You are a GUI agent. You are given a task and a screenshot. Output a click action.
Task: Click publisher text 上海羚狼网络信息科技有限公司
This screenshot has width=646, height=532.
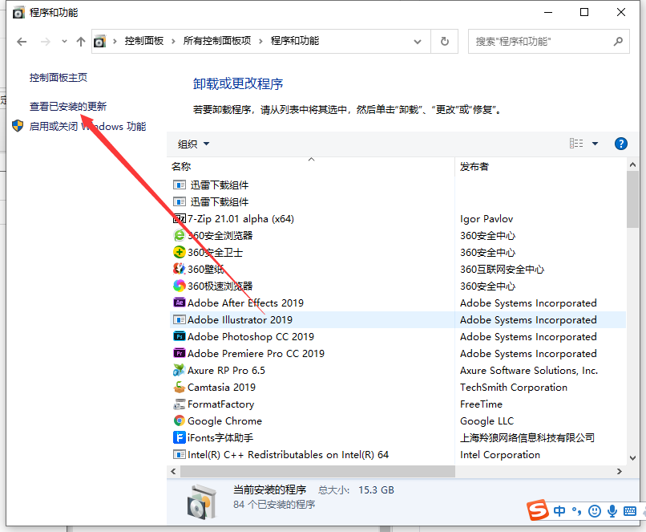click(527, 437)
